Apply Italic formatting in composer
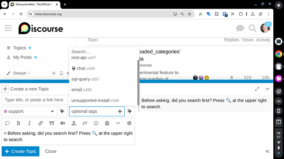Viewport: 284px width, 159px height. click(x=29, y=123)
